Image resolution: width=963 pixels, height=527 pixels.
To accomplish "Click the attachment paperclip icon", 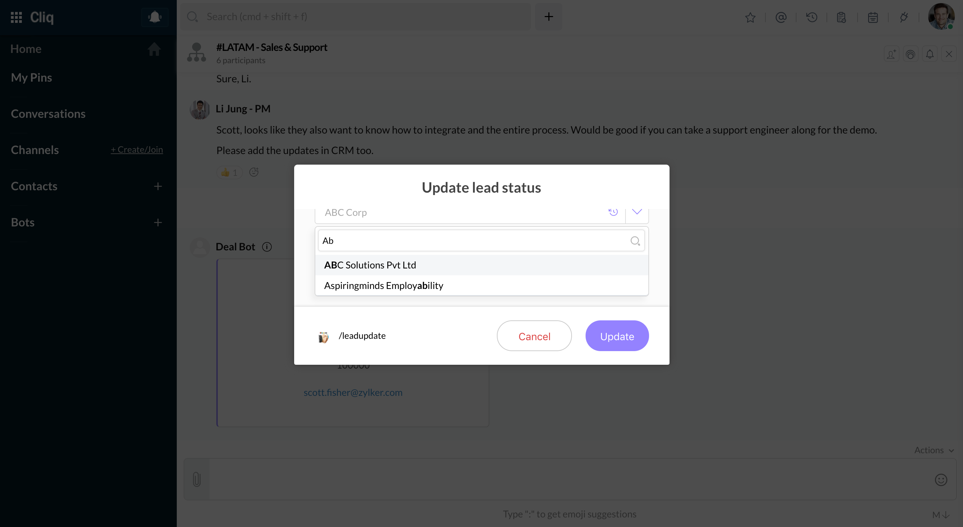I will tap(197, 479).
